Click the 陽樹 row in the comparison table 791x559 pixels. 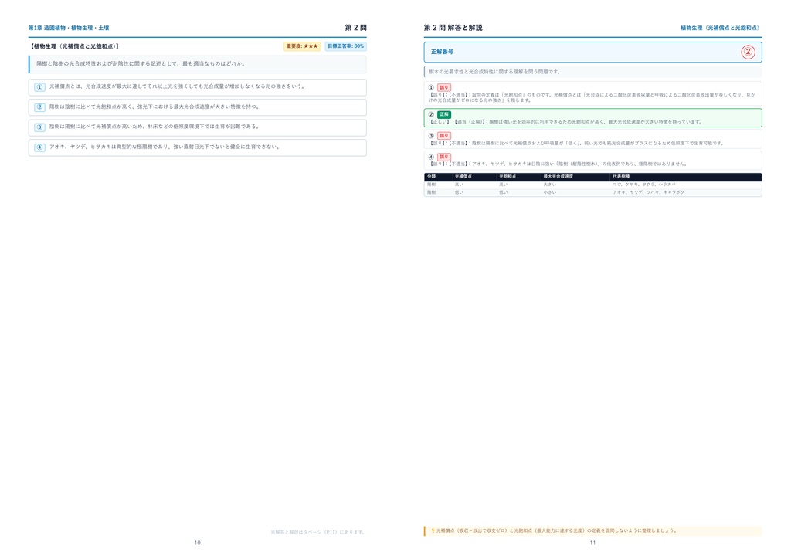pos(592,185)
